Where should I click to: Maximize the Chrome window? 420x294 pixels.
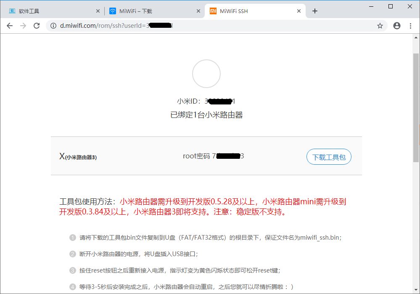point(391,6)
